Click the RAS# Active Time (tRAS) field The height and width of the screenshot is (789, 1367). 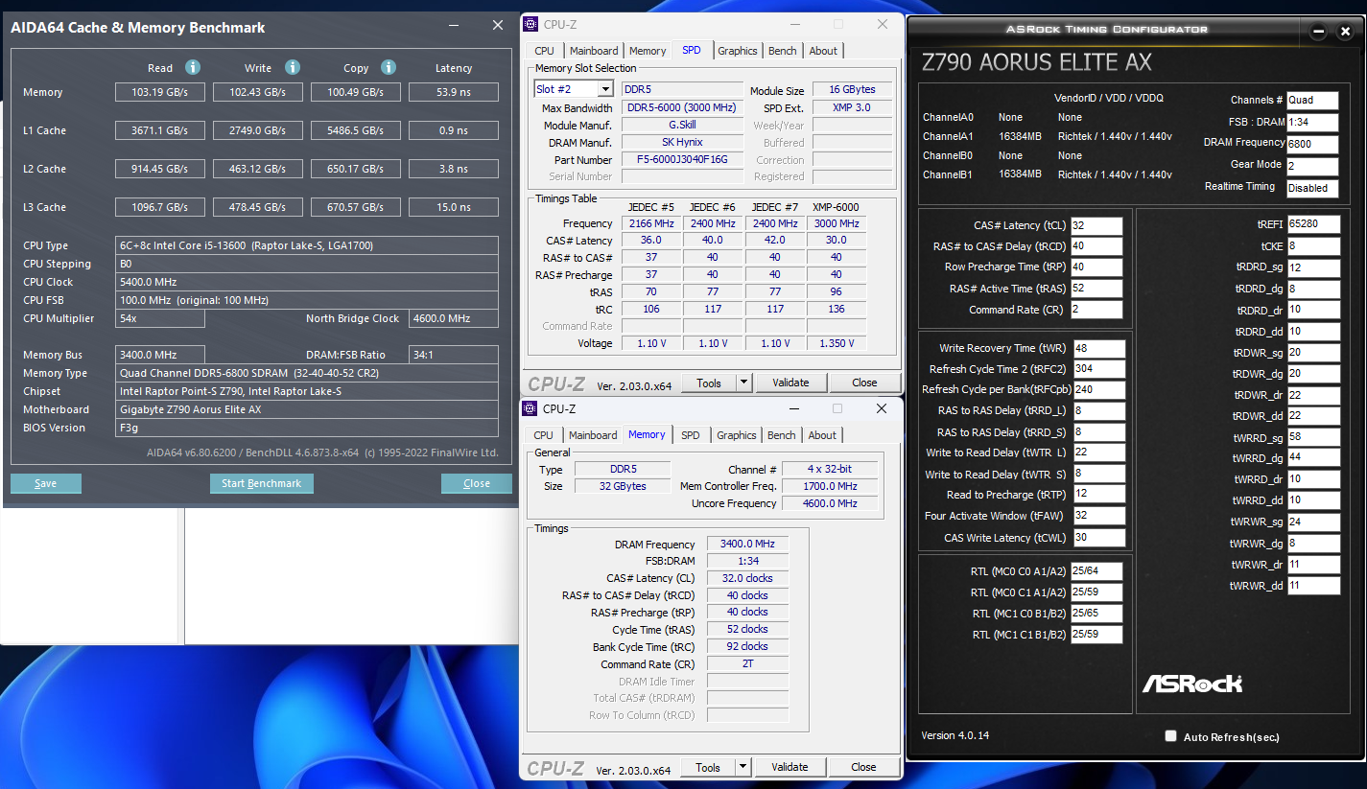pyautogui.click(x=1096, y=289)
